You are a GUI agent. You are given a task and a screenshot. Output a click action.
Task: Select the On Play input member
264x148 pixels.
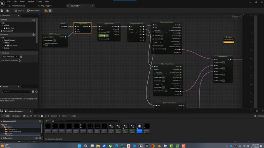click(x=11, y=28)
